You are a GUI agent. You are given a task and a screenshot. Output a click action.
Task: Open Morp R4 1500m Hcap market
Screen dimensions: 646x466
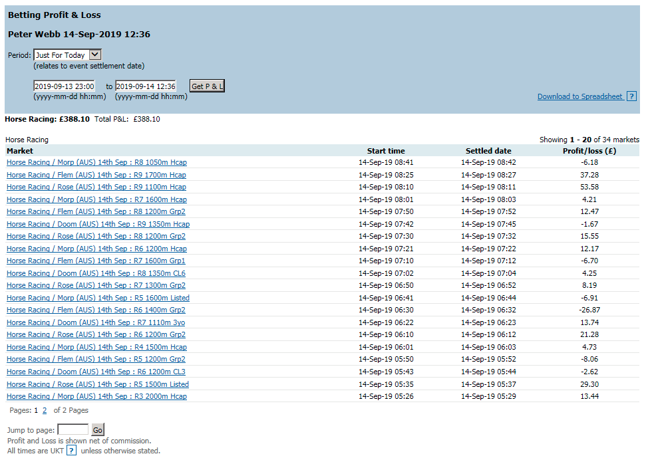click(97, 347)
